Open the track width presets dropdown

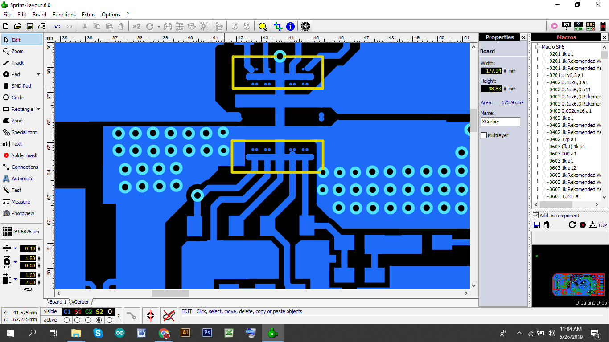pos(15,248)
